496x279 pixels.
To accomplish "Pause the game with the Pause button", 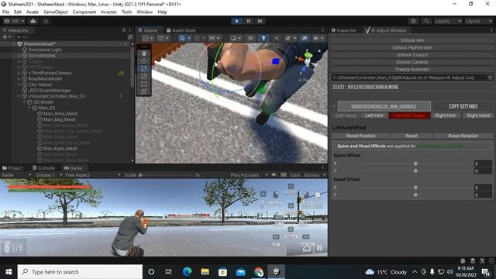I will pos(249,21).
